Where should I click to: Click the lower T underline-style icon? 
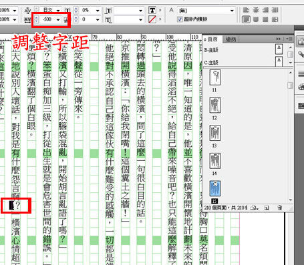coord(108,20)
